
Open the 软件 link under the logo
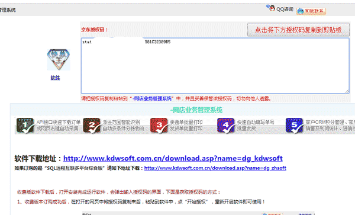point(55,78)
